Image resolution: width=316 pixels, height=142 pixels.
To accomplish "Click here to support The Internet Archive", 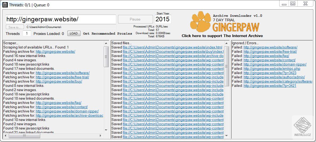I will pos(222,36).
